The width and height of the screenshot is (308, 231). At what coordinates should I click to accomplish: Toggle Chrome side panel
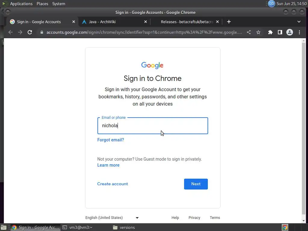[280, 32]
